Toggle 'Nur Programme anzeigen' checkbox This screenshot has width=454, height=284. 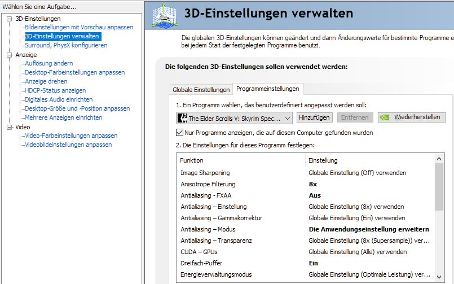[x=180, y=133]
